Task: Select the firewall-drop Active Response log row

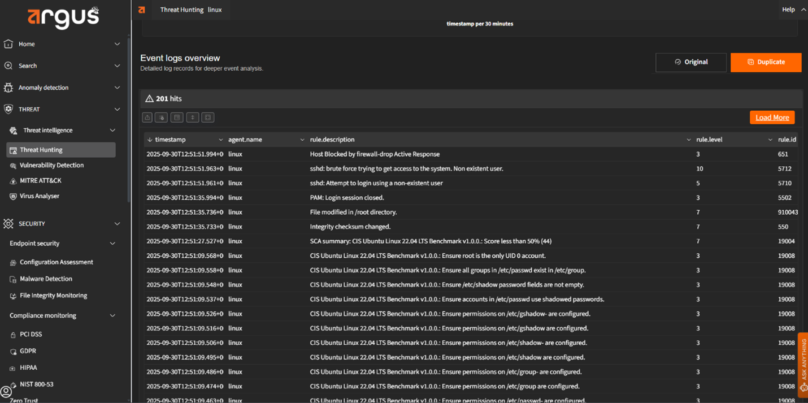Action: [375, 154]
